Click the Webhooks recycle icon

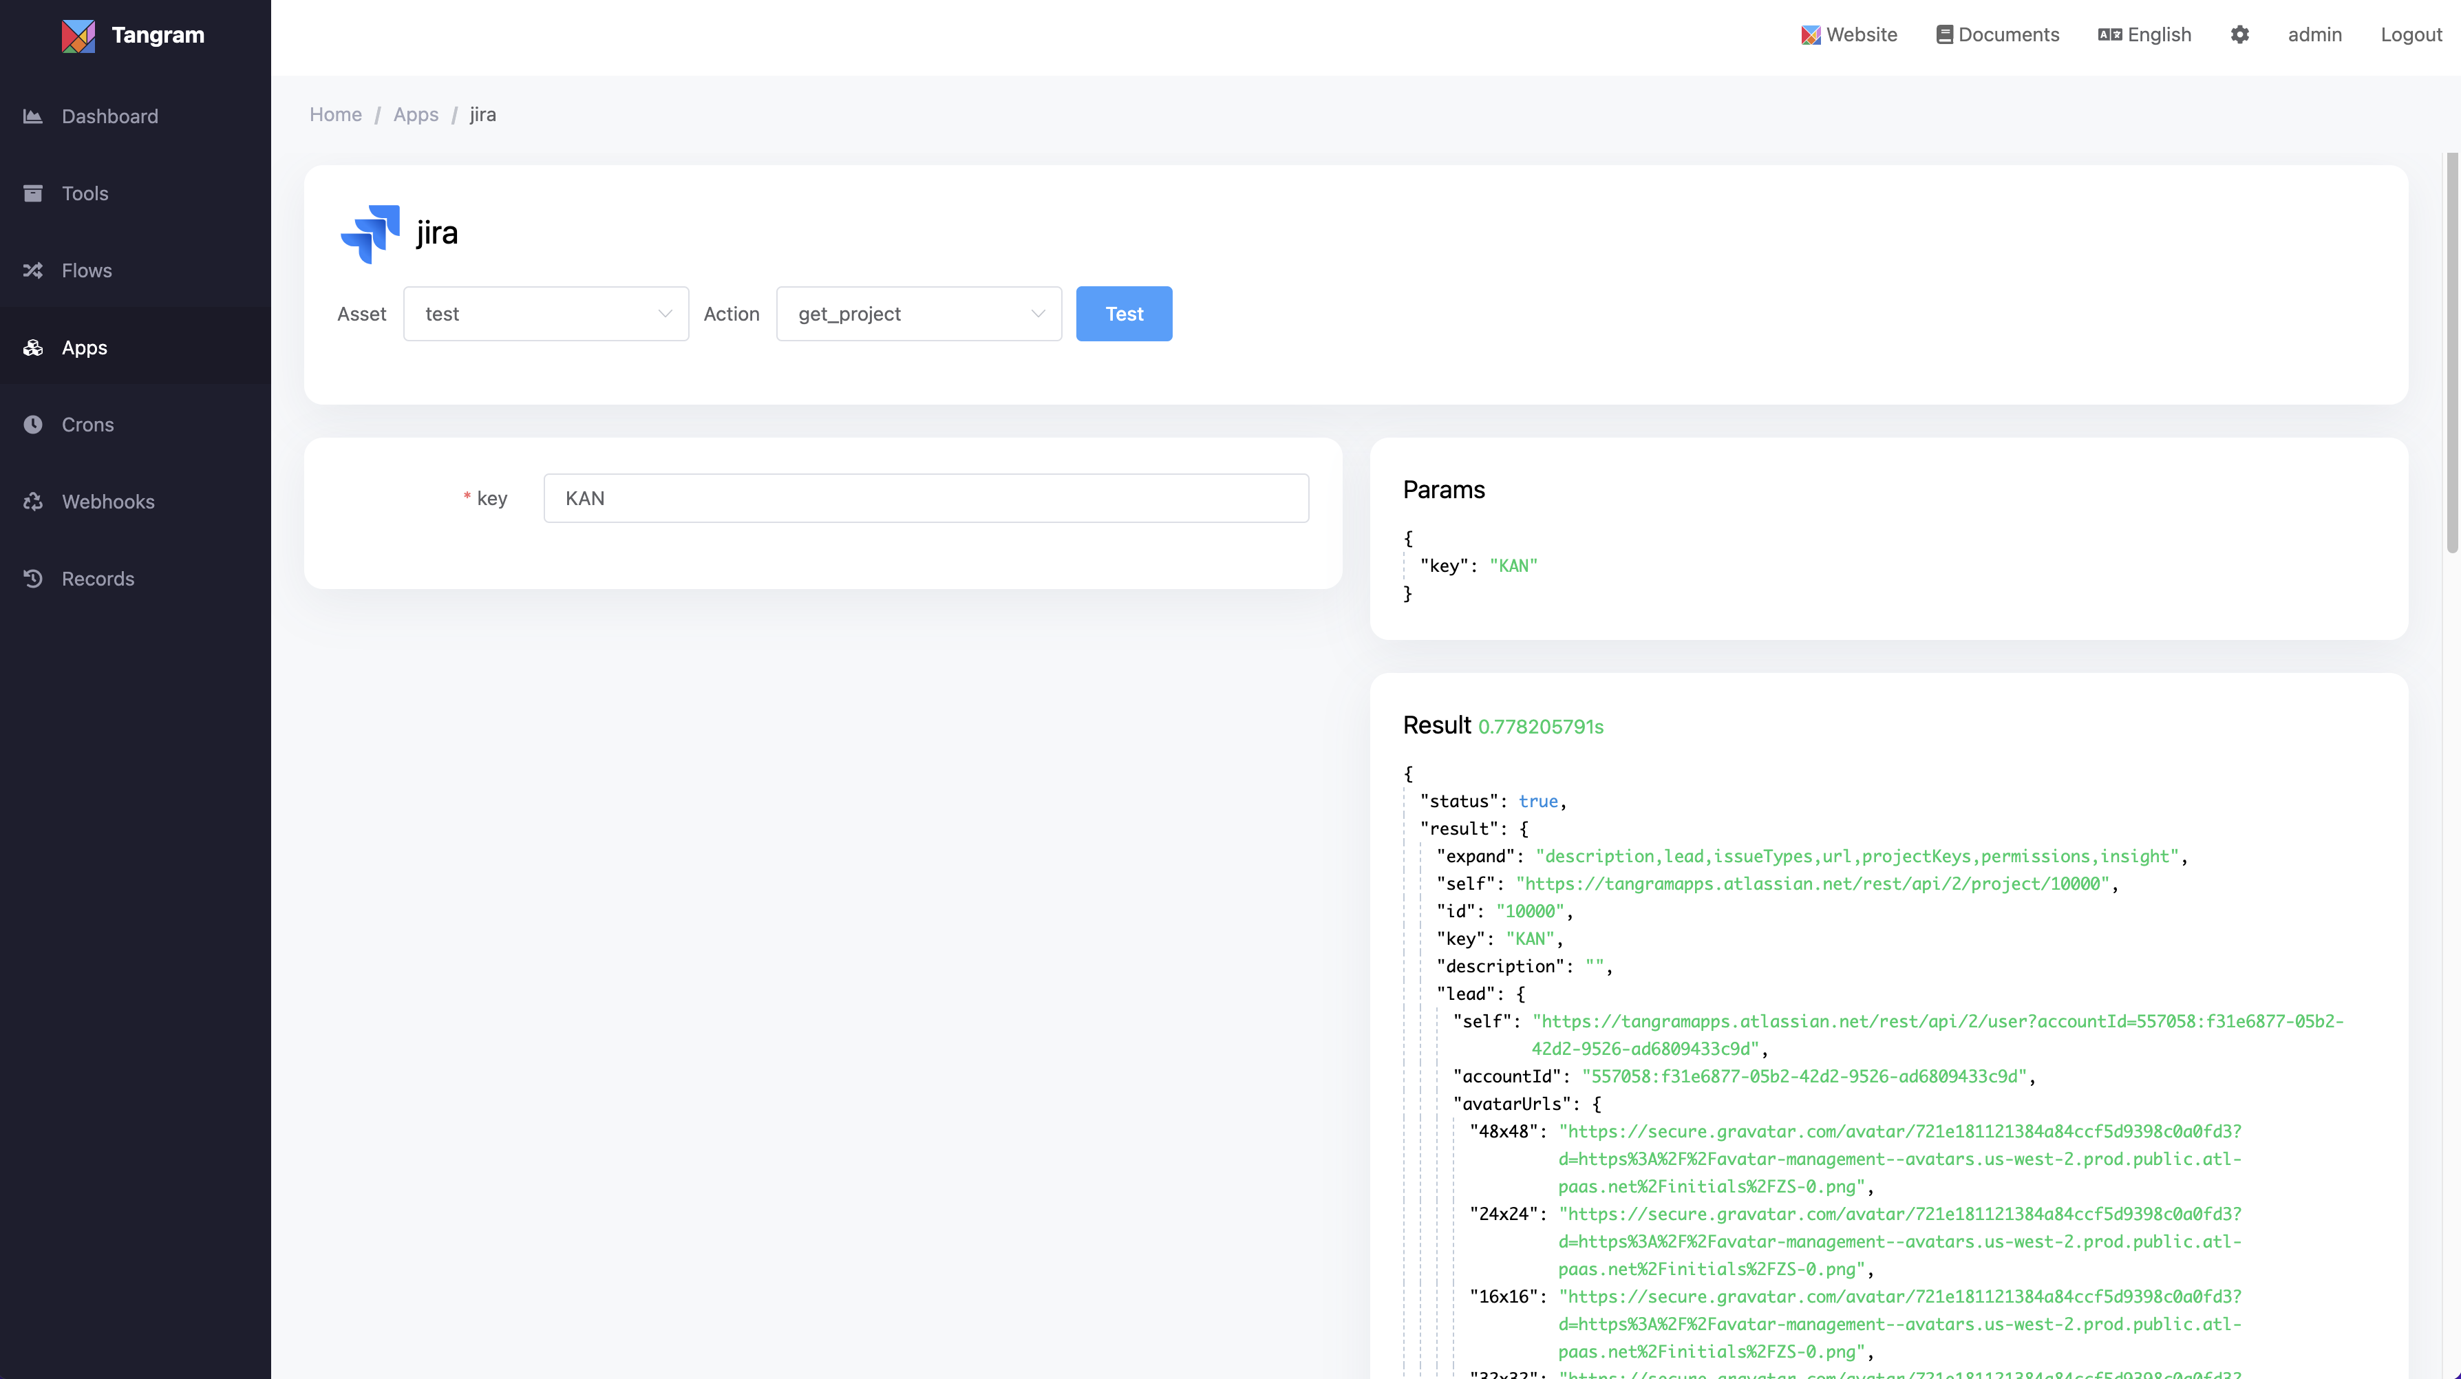34,502
